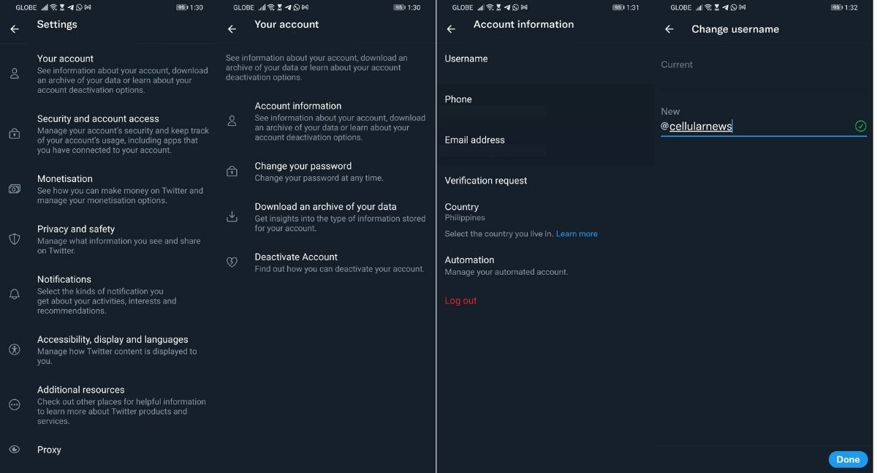Image resolution: width=877 pixels, height=473 pixels.
Task: Open Additional resources settings
Action: point(80,390)
